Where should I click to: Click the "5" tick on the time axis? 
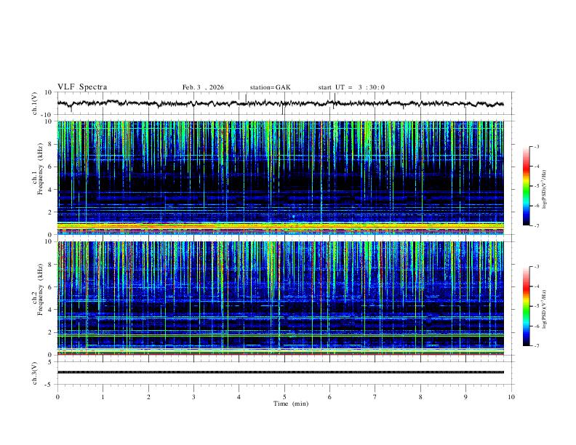pyautogui.click(x=284, y=397)
